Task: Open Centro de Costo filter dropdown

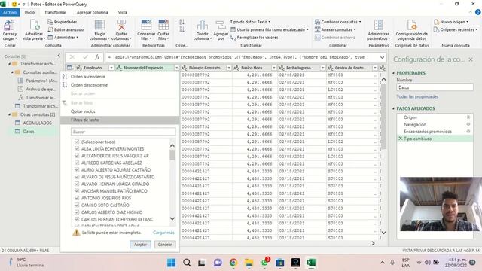Action: pyautogui.click(x=375, y=68)
